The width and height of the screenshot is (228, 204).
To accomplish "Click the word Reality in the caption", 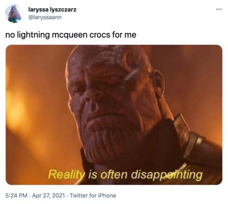I will pos(67,175).
